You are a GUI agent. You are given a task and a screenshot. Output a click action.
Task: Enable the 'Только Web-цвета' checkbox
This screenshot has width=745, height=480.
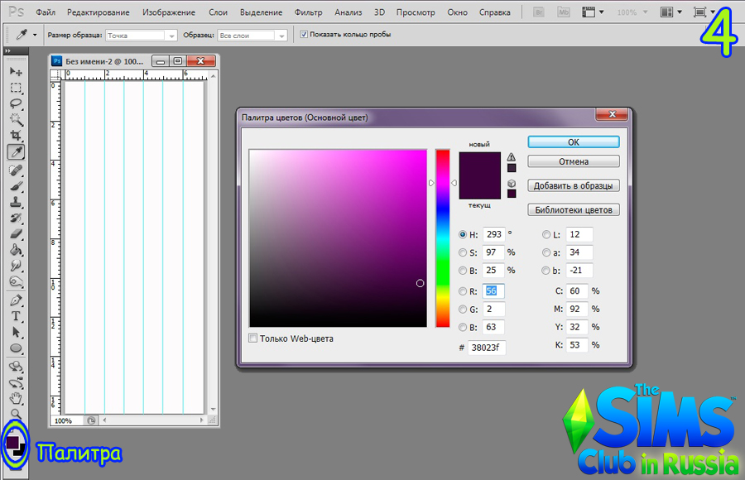pyautogui.click(x=253, y=338)
